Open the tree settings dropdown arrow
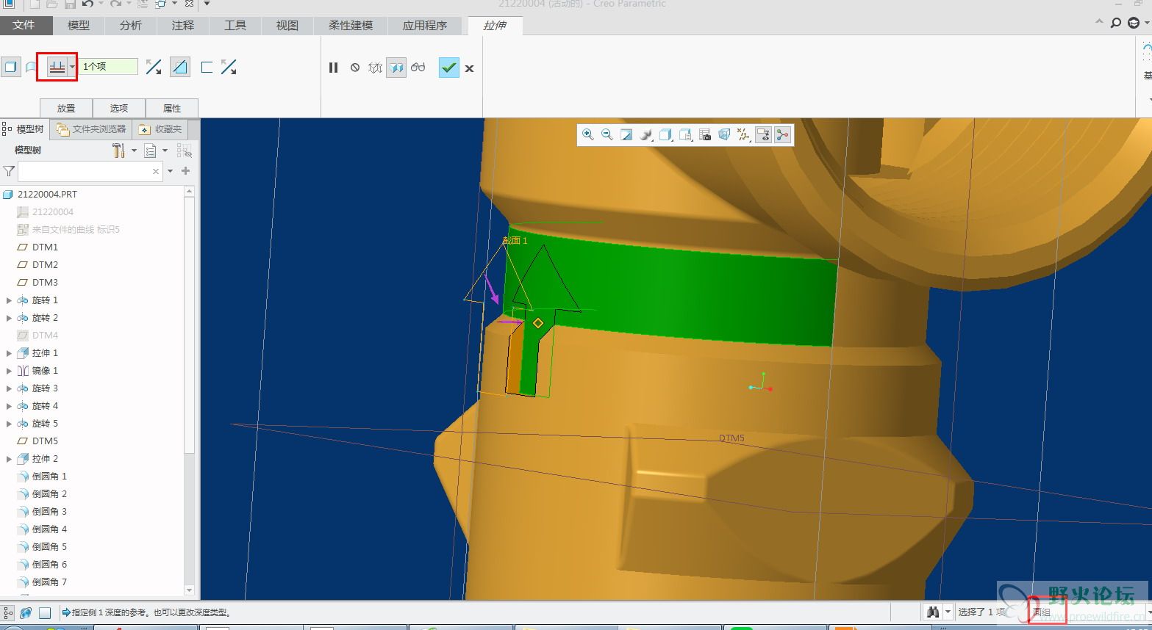Screen dimensions: 1152x630 [134, 151]
